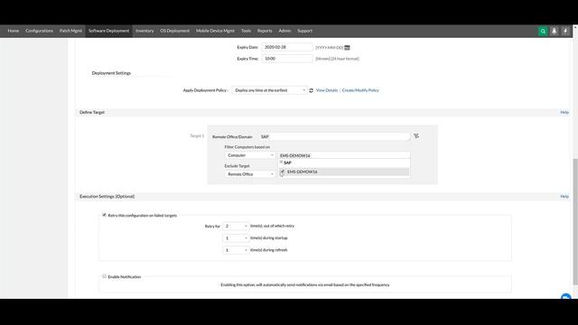Viewport: 578px width, 325px height.
Task: Open the Reports tab
Action: pos(265,31)
